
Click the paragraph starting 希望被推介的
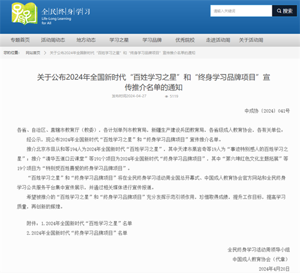(x=151, y=202)
